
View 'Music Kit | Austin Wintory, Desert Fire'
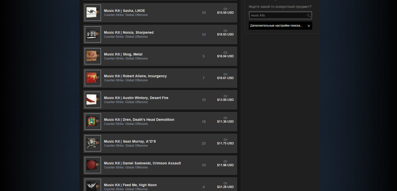(x=136, y=98)
